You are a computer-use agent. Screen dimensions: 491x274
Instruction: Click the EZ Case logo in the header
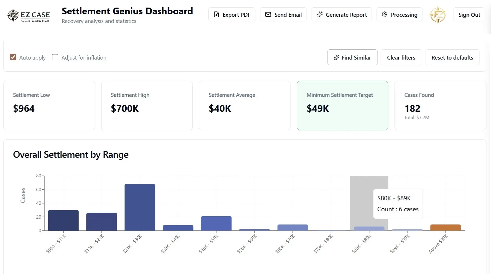[28, 15]
